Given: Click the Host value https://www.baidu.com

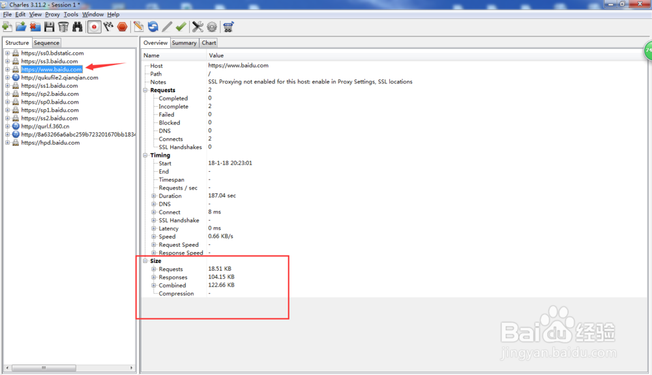Looking at the screenshot, I should (238, 66).
